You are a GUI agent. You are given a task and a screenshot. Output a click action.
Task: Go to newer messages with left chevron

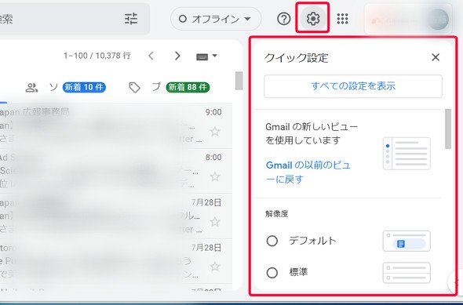[151, 56]
